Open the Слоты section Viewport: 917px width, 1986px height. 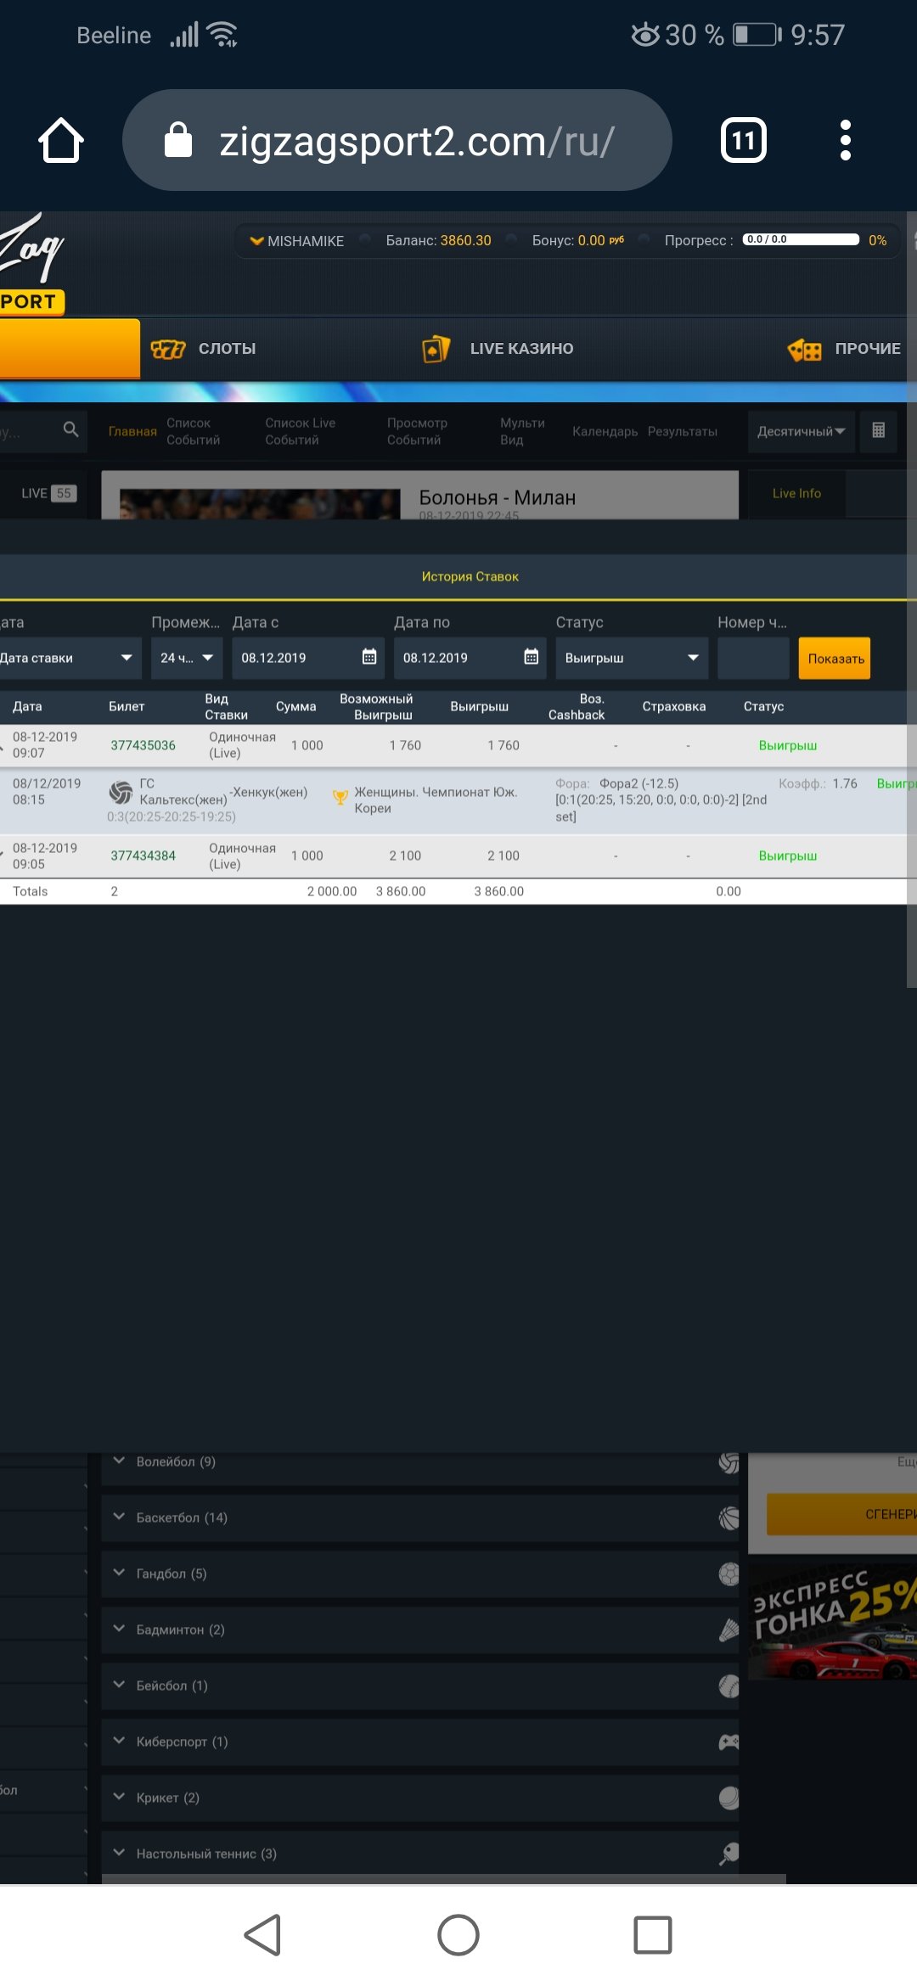[x=204, y=349]
